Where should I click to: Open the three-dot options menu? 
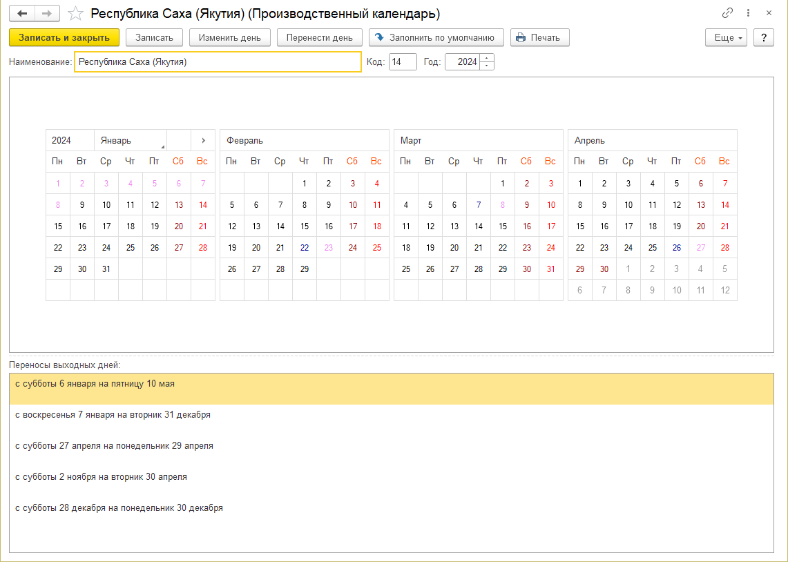749,13
